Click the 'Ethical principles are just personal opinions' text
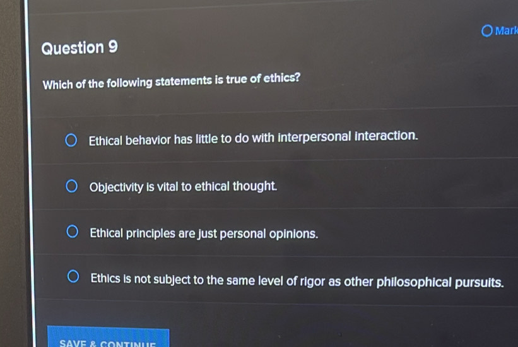 coord(204,233)
